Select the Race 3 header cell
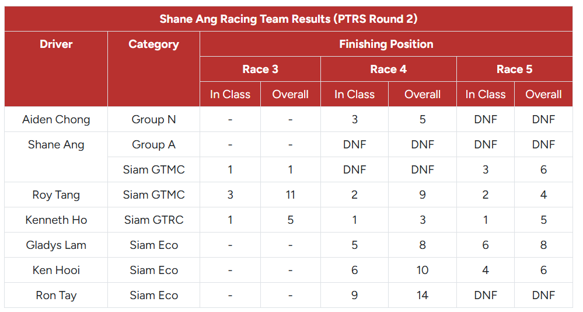This screenshot has width=583, height=312. (260, 70)
